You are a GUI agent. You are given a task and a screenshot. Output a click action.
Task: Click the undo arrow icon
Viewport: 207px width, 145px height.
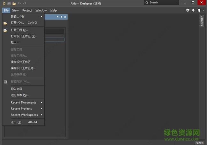click(x=19, y=3)
